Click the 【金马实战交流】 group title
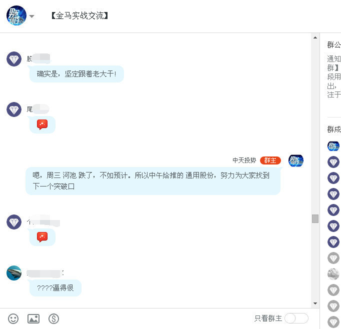 (x=79, y=15)
